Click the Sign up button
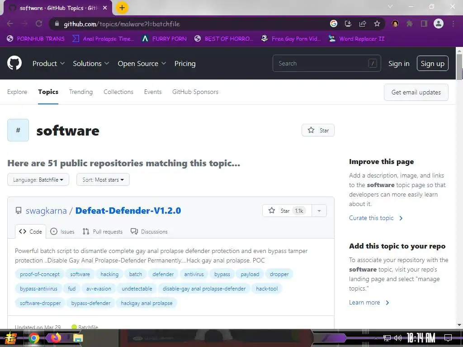 click(x=433, y=63)
